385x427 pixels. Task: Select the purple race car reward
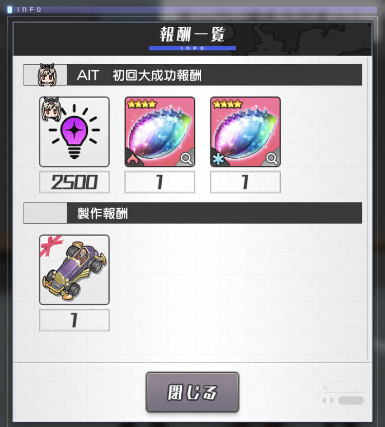tap(74, 270)
